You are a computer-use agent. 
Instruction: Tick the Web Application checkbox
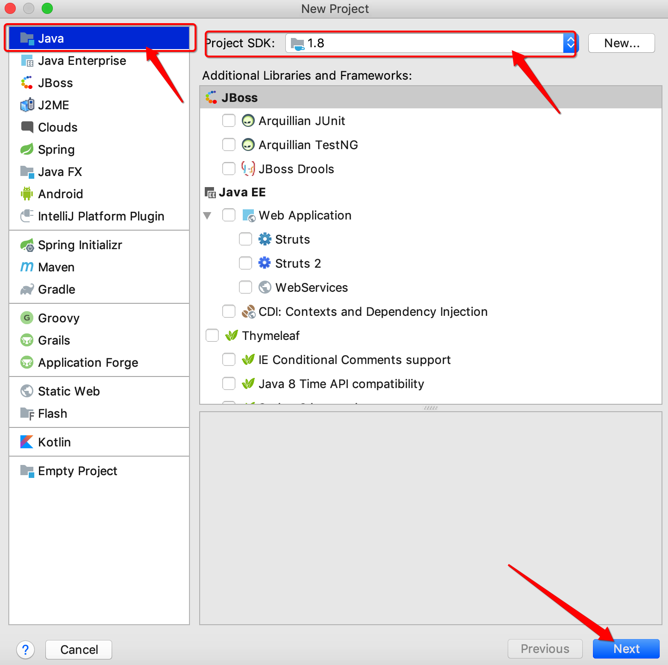point(229,215)
